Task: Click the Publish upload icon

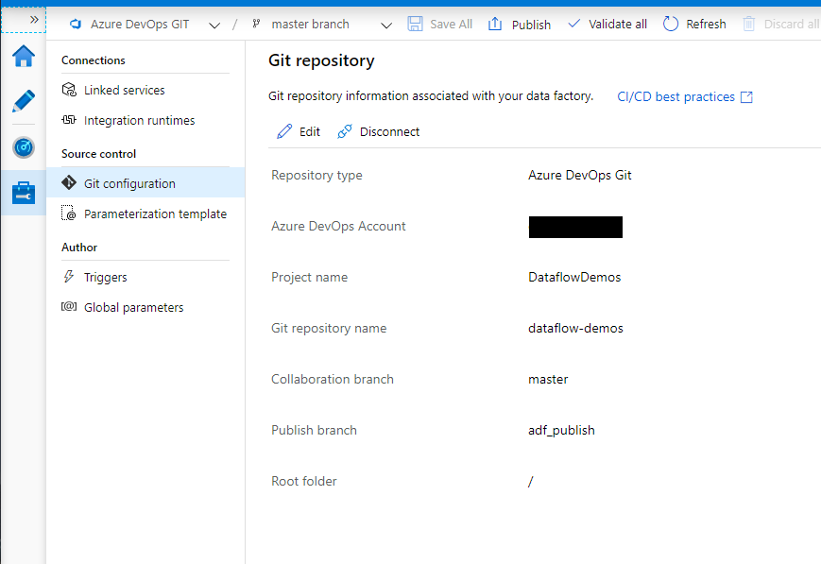Action: pyautogui.click(x=495, y=24)
